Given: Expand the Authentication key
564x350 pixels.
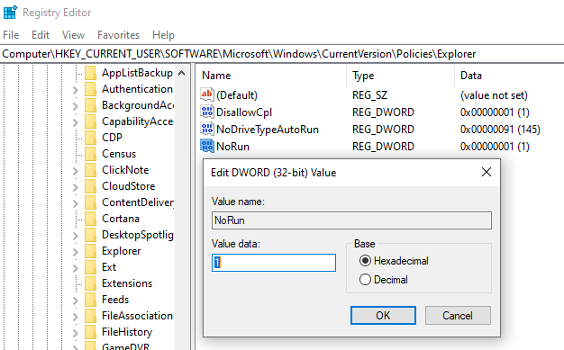Looking at the screenshot, I should click(75, 90).
